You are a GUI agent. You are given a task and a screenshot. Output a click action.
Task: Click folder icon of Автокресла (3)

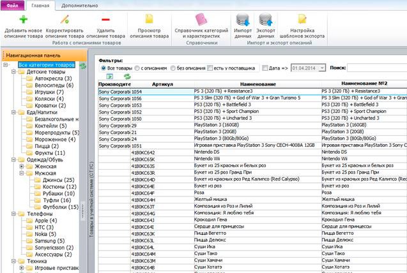point(29,78)
